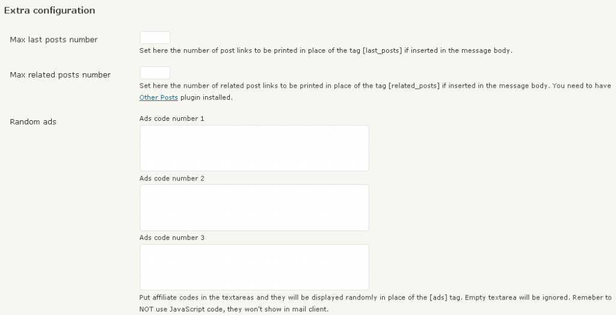Click the Extra configuration heading
This screenshot has width=616, height=315.
(49, 11)
